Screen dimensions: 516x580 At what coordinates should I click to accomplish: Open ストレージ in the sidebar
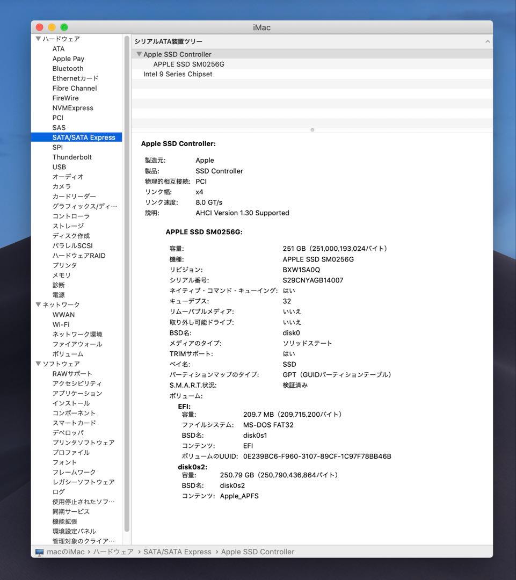[x=68, y=226]
